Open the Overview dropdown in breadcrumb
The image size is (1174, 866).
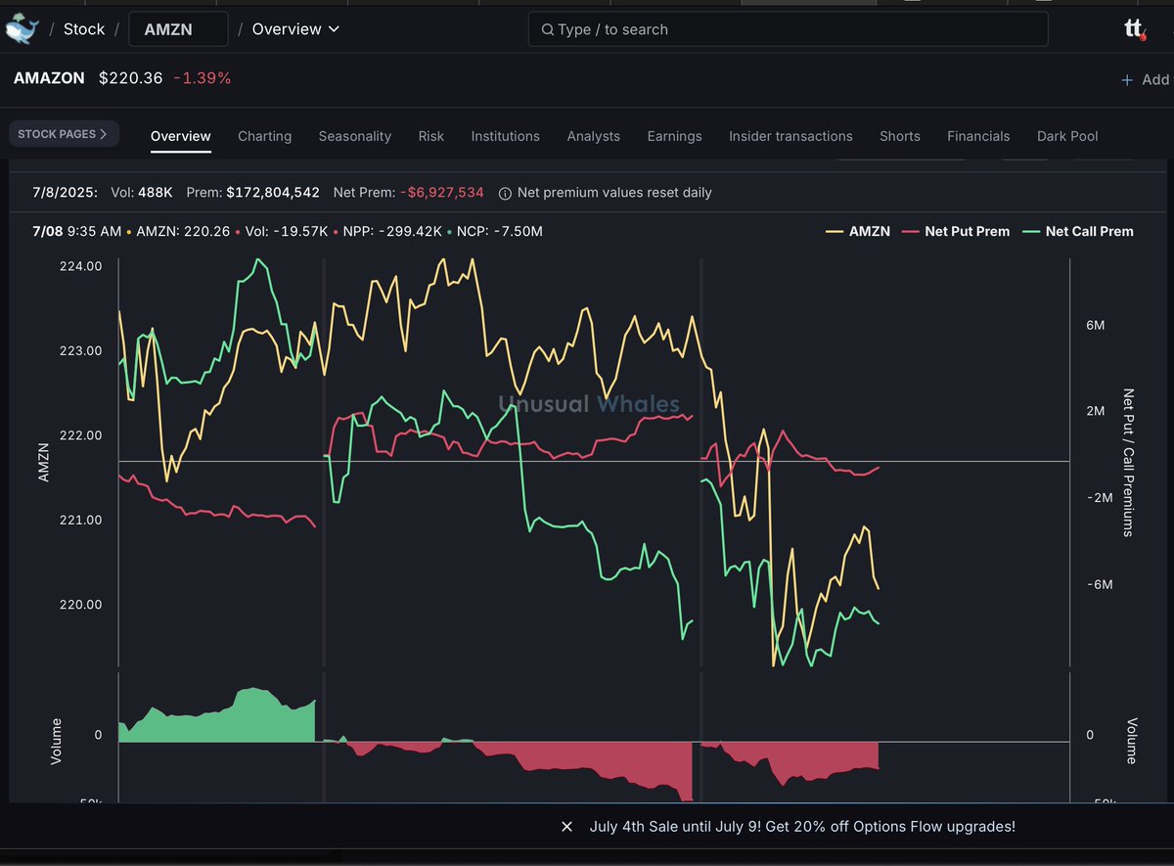295,29
